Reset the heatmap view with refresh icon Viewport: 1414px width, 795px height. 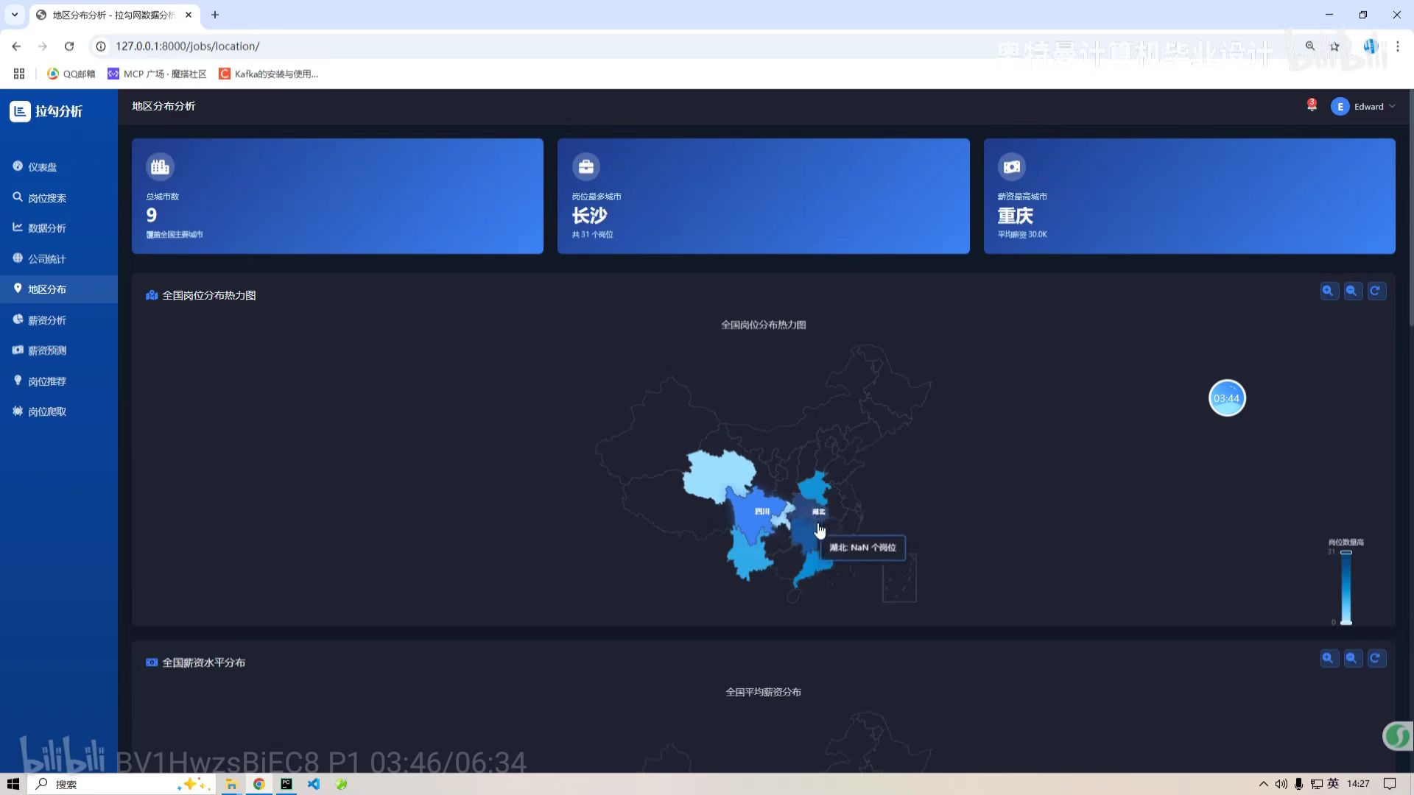pos(1376,291)
